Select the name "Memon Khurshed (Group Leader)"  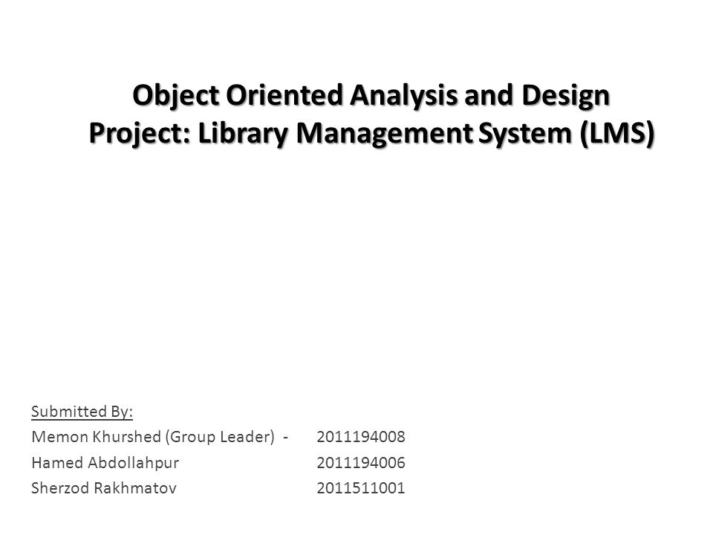click(x=153, y=437)
